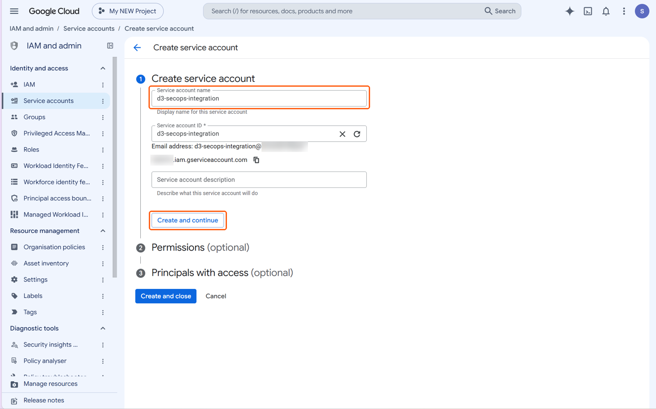
Task: Open options menu for Groups item
Action: [103, 117]
